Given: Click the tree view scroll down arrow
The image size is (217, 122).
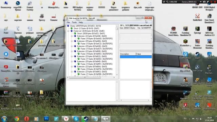Looking at the screenshot, I should [x=117, y=75].
